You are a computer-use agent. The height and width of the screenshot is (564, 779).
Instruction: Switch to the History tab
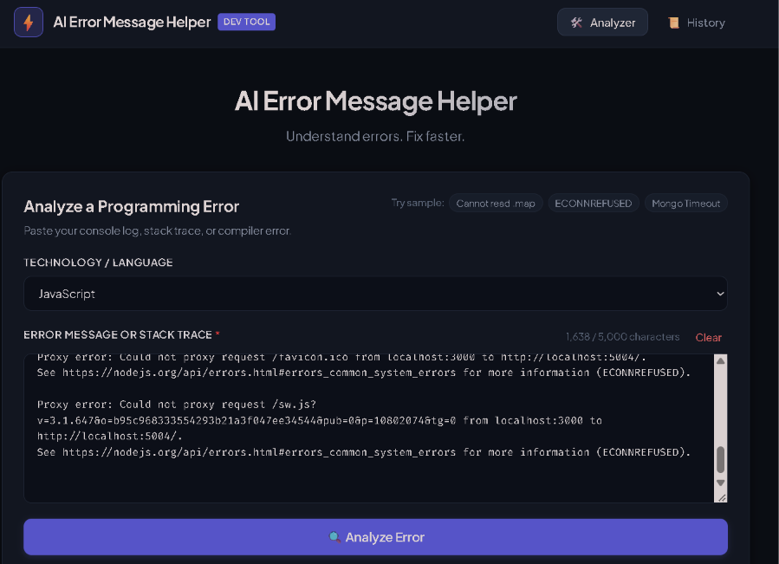coord(697,23)
